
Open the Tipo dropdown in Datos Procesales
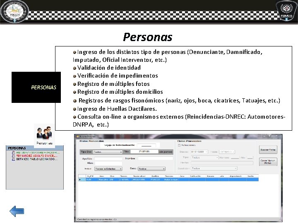point(205,158)
